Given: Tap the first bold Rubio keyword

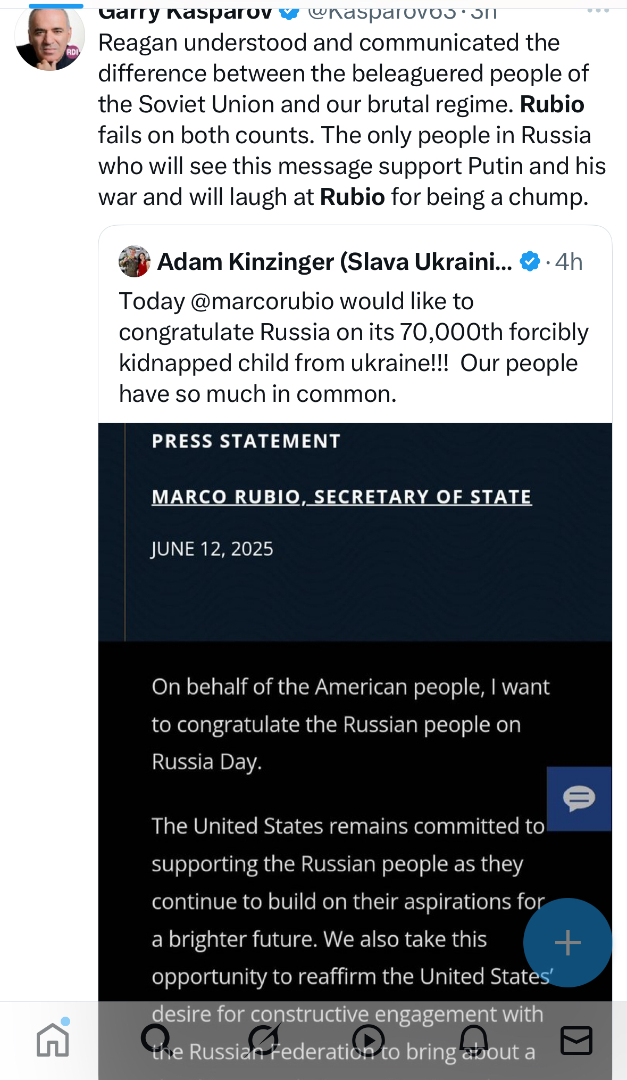Looking at the screenshot, I should pos(552,104).
